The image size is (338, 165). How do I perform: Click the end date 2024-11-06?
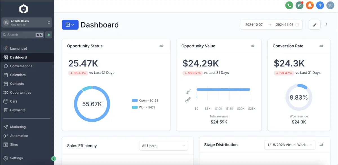284,25
